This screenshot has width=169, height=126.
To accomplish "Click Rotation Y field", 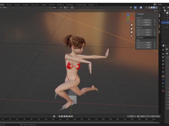I will pyautogui.click(x=144, y=33).
